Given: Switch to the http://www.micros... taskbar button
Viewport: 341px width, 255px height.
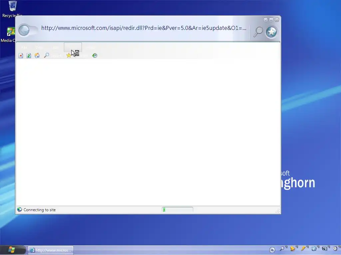Looking at the screenshot, I should click(x=51, y=250).
